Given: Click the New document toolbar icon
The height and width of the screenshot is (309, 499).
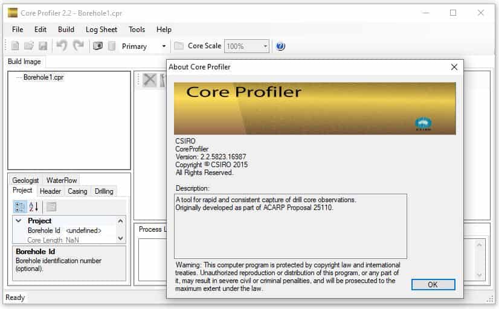Looking at the screenshot, I should pyautogui.click(x=15, y=46).
